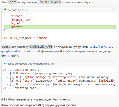119x107 pixels.
Task: Click the "theme", code line
Action: coord(17,16)
